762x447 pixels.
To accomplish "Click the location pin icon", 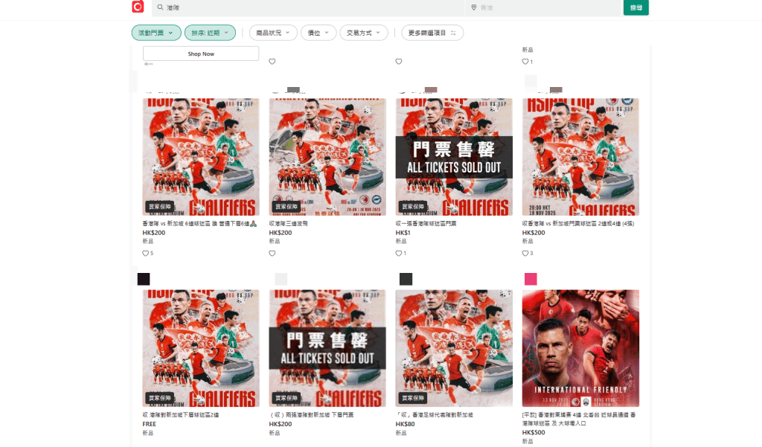I will point(474,8).
